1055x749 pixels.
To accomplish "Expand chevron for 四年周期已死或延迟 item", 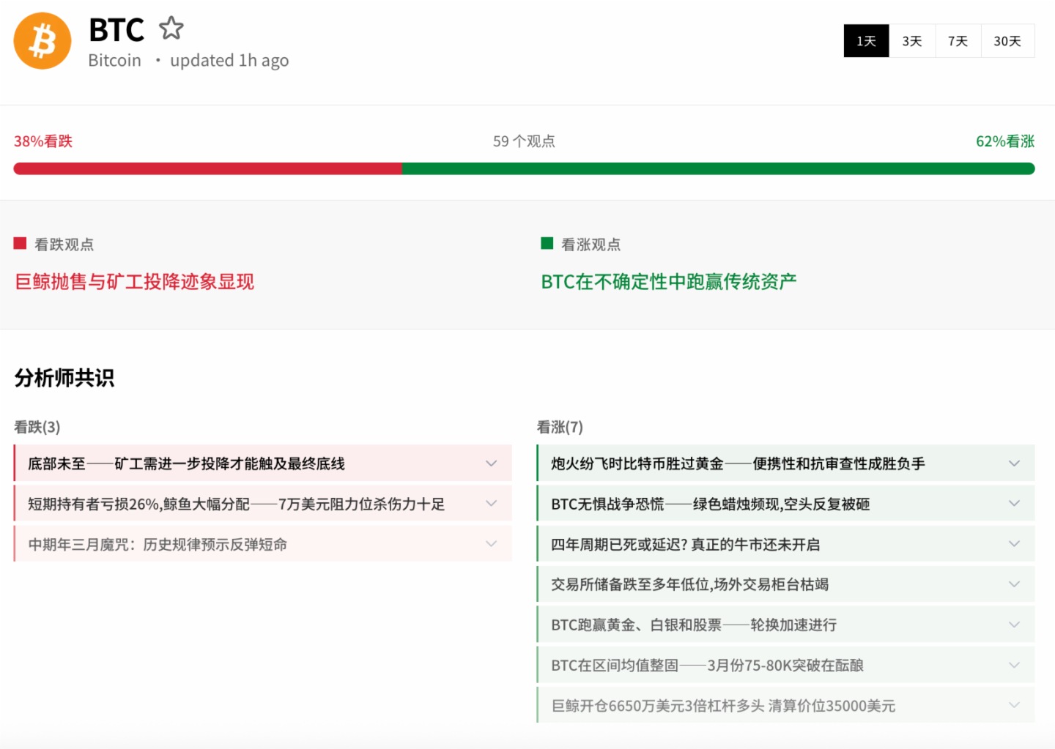I will pos(1014,544).
